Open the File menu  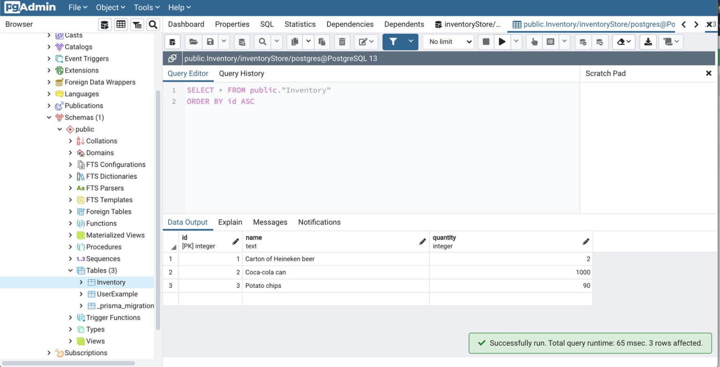[78, 7]
